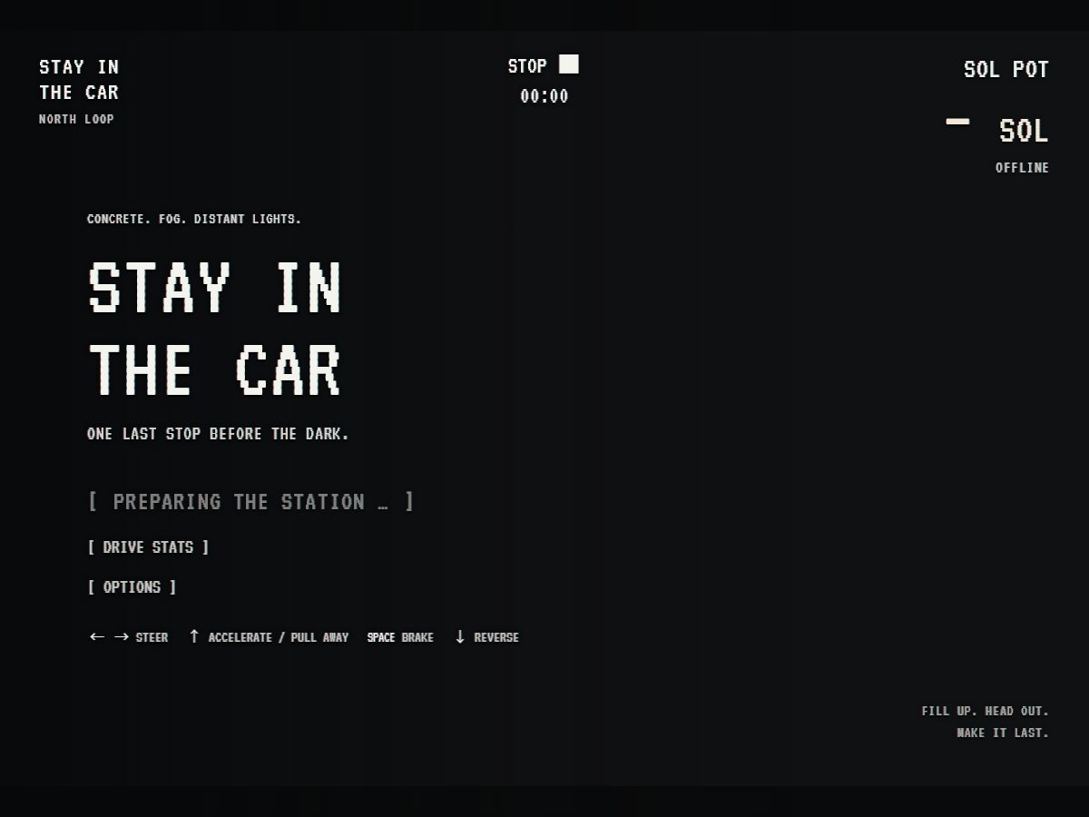Click the STOP label text
This screenshot has height=817, width=1089.
[x=527, y=66]
